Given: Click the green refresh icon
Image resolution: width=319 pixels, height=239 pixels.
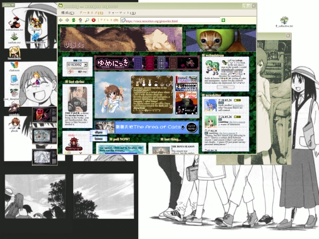Looking at the screenshot, I should 74,20.
